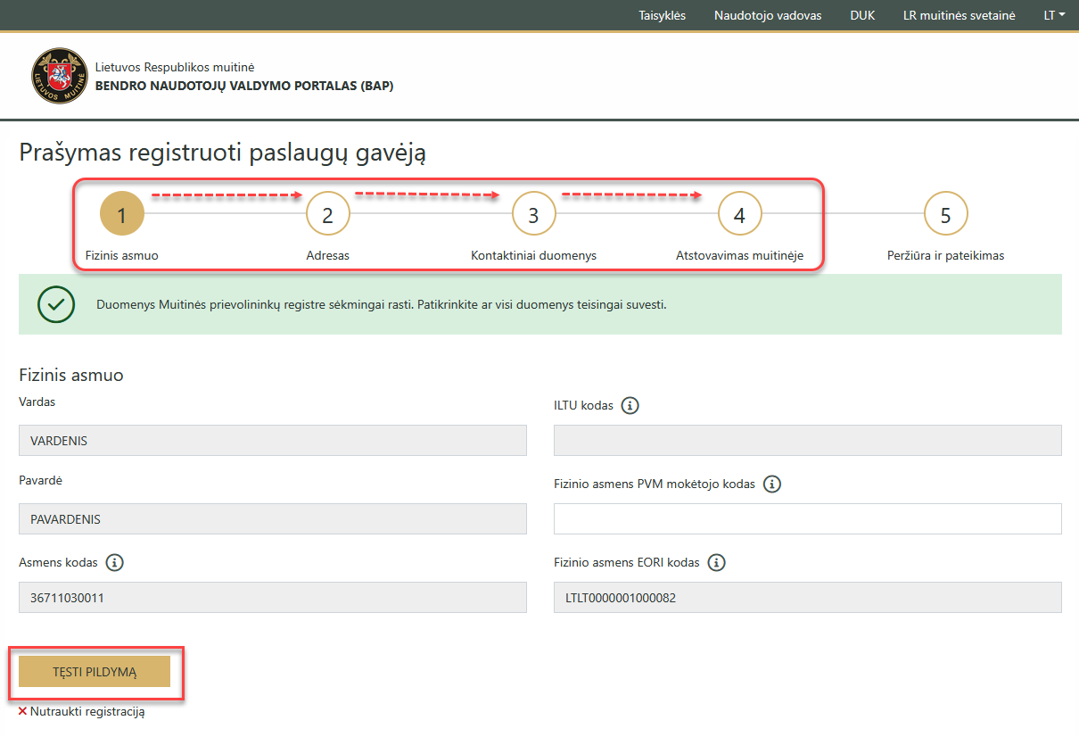Click the red X beside Nutraukti registraciją
Screen dimensions: 1079x737
21,712
